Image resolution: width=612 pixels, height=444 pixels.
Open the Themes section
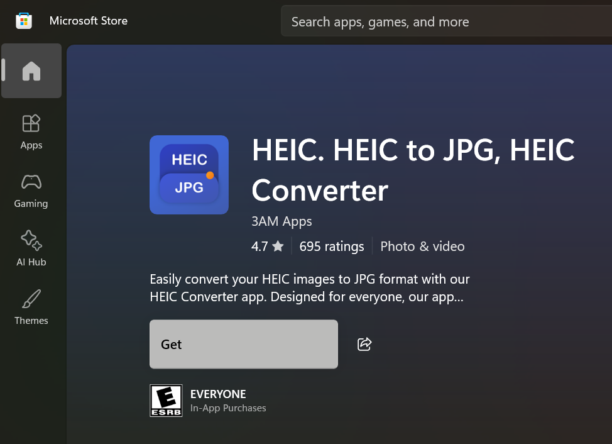[31, 307]
